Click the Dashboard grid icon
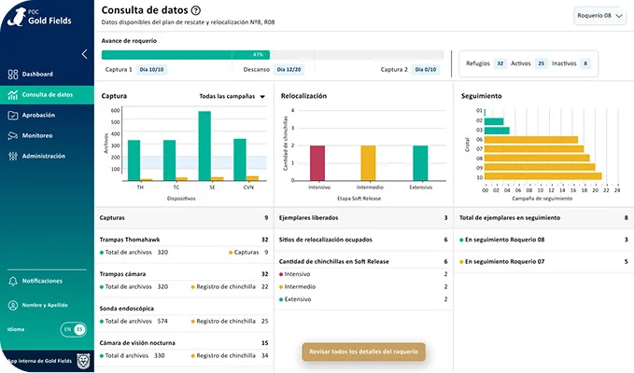634x373 pixels. coord(13,75)
